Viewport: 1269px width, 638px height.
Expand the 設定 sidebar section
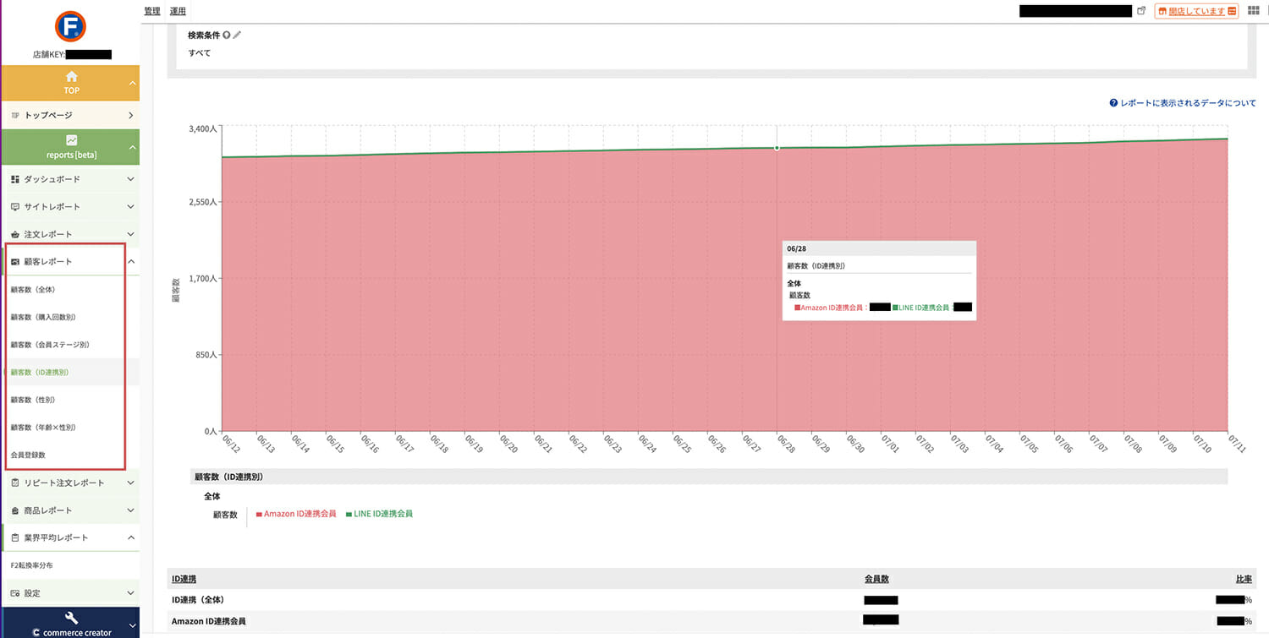[x=71, y=593]
